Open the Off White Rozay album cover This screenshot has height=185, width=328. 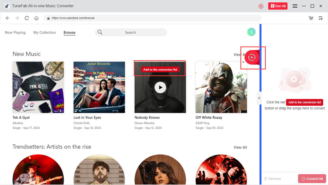point(221,87)
